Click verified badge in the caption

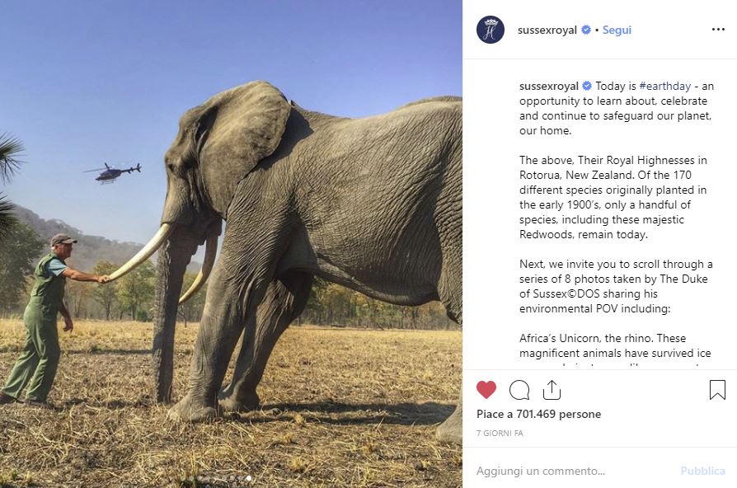(x=588, y=86)
